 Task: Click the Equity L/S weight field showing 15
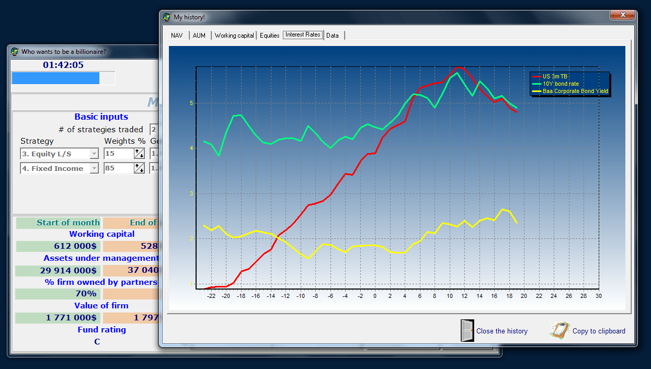[120, 153]
